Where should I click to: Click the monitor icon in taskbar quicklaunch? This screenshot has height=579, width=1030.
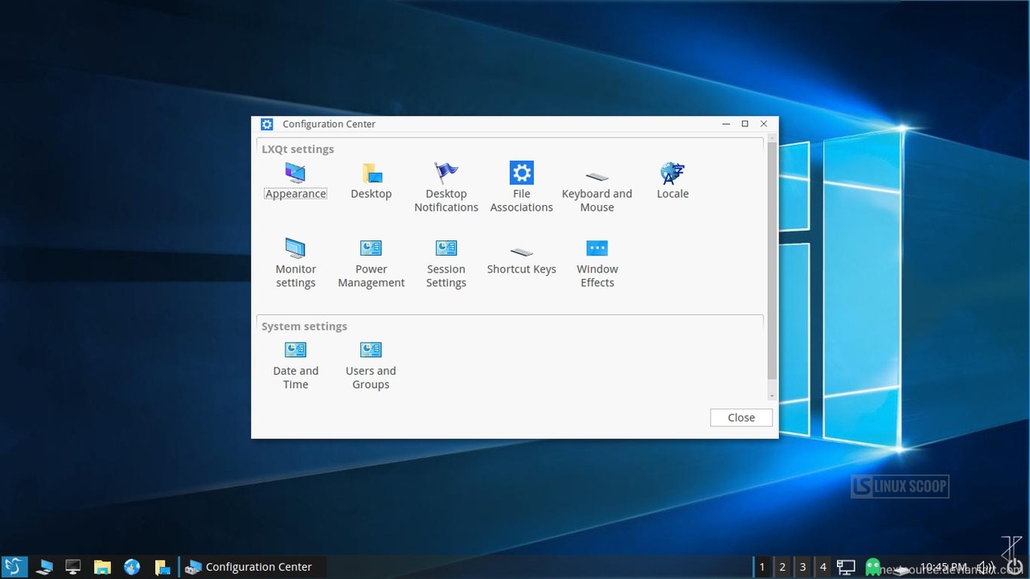click(x=73, y=567)
